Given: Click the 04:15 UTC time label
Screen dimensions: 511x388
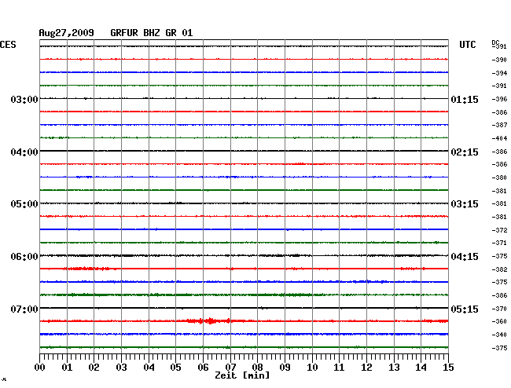Looking at the screenshot, I should [x=465, y=257].
